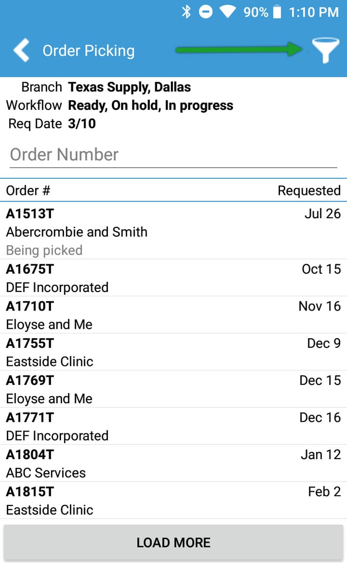Open order A1513T Abercrombie and Smith

click(x=173, y=231)
